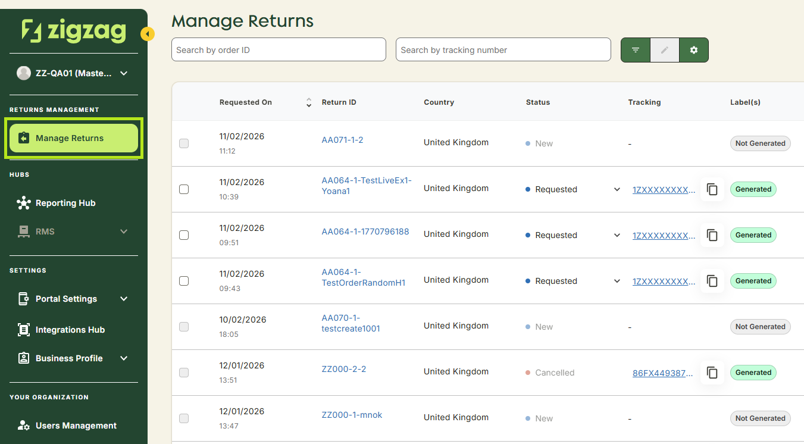Copy tracking number for AA064-1-TestOrderRandomH1

712,281
